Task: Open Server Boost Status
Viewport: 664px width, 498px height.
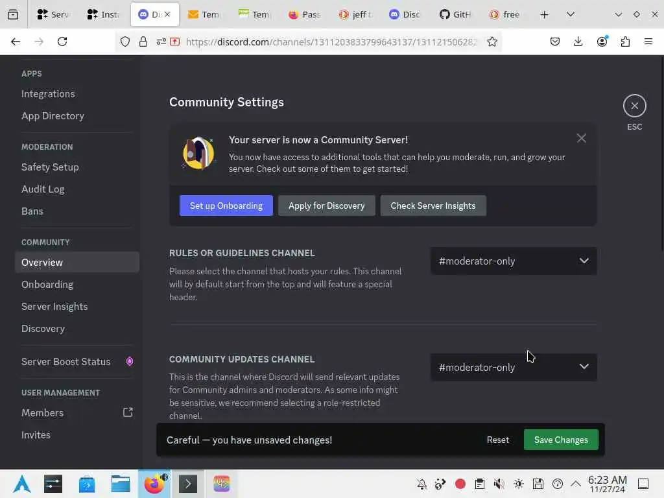Action: click(x=77, y=362)
